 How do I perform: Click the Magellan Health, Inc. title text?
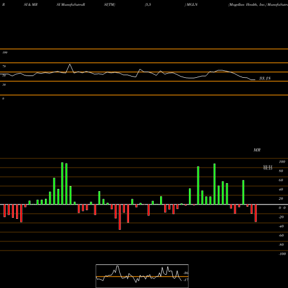click(x=248, y=5)
